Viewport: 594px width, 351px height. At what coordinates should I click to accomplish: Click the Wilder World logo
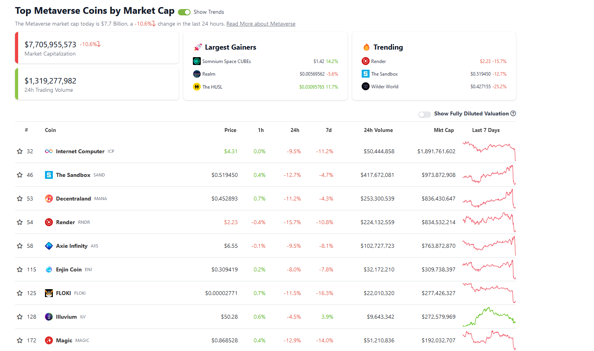tap(365, 86)
